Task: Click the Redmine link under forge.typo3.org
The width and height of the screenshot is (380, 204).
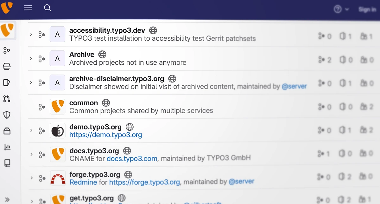Action: (x=83, y=182)
